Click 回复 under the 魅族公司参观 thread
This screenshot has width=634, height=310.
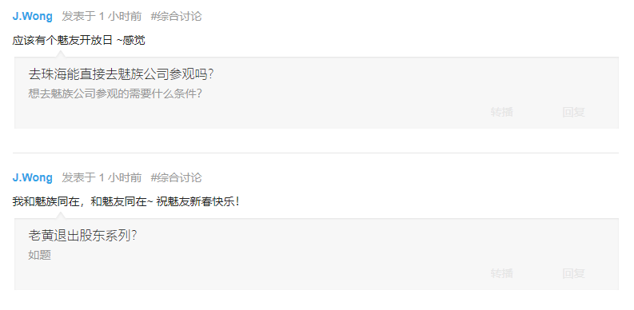coord(573,112)
